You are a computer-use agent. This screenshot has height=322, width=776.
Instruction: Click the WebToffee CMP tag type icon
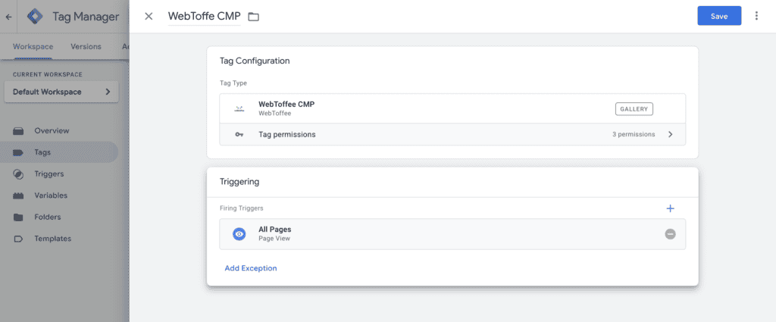[x=239, y=109]
